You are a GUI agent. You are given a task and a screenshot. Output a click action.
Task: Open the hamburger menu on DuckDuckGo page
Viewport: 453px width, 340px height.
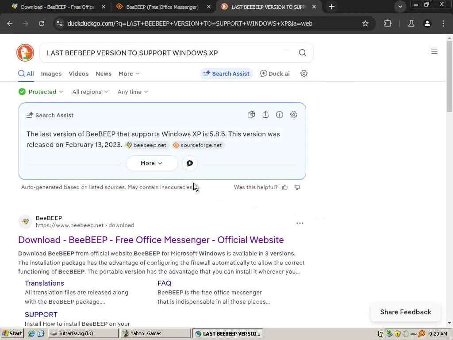pyautogui.click(x=434, y=51)
